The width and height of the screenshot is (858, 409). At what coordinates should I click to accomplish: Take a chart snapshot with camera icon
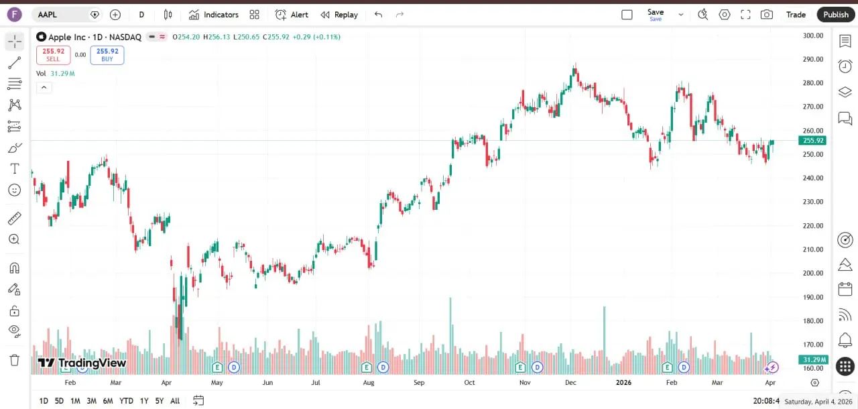pos(767,14)
